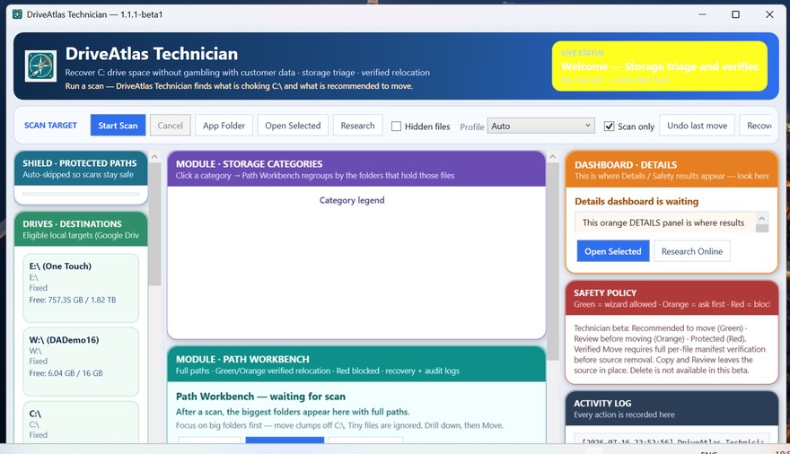Click 'Details dashboard is waiting' text
Viewport: 790px width, 454px height.
(x=636, y=201)
